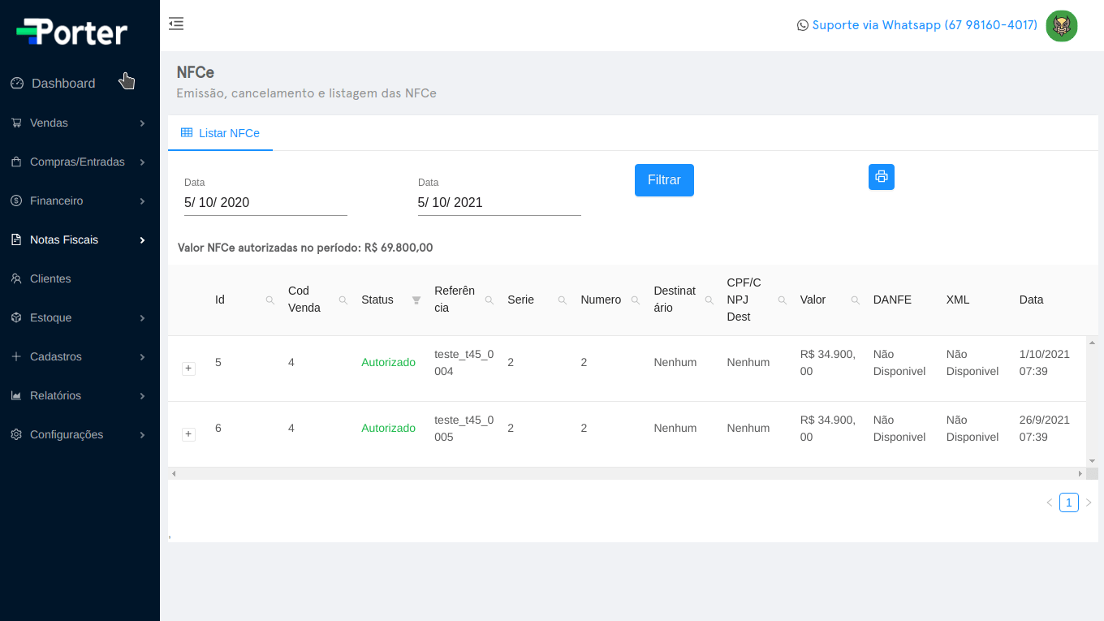Viewport: 1104px width, 621px height.
Task: Click the start date field 5/10/2020
Action: 265,203
